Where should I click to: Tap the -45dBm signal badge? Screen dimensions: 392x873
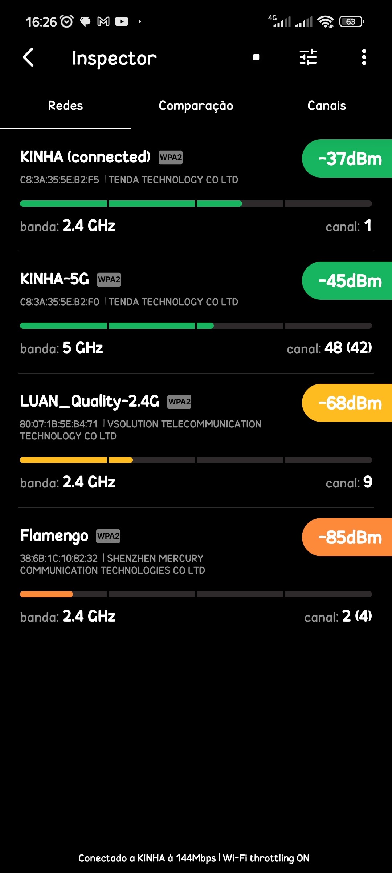[x=349, y=281]
